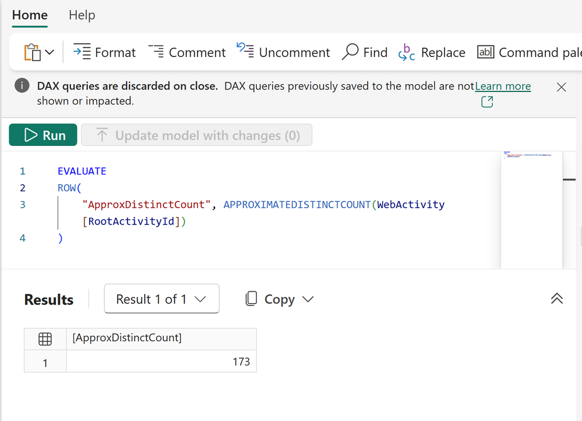
Task: Click the editor minimap preview
Action: click(x=531, y=210)
